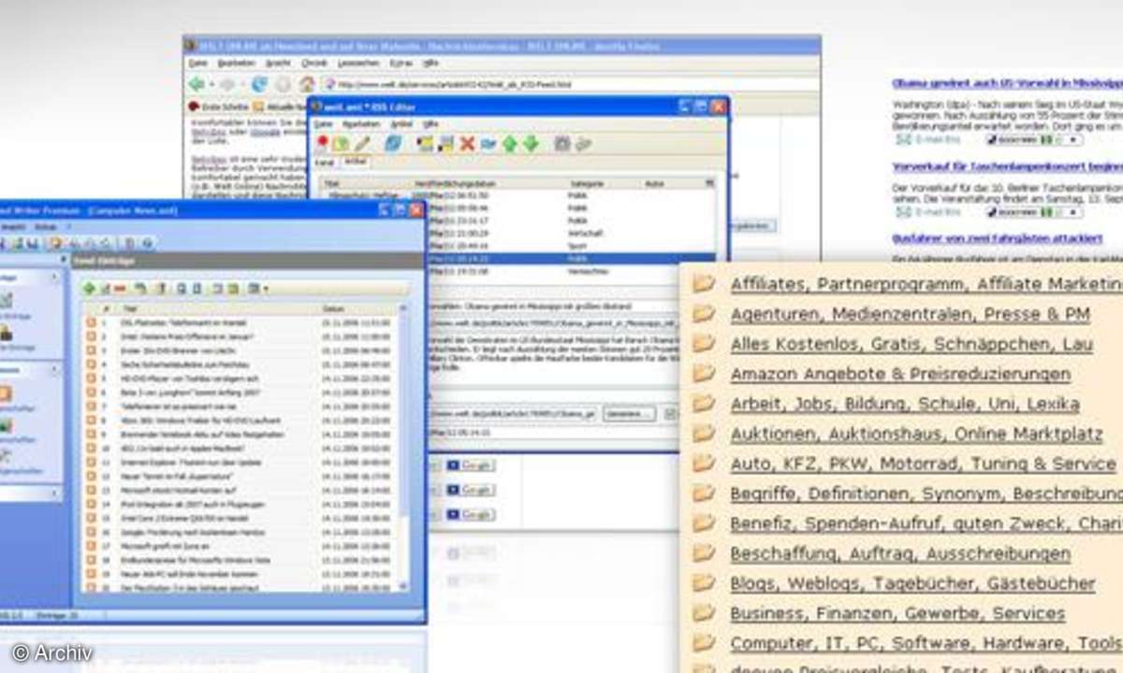Click the pencil edit icon in RSS Editor toolbar
1123x673 pixels.
(361, 143)
